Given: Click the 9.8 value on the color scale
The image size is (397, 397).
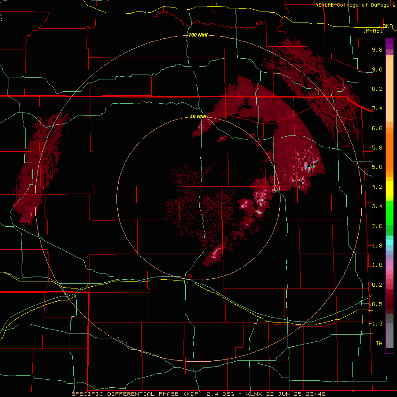Looking at the screenshot, I should [377, 49].
